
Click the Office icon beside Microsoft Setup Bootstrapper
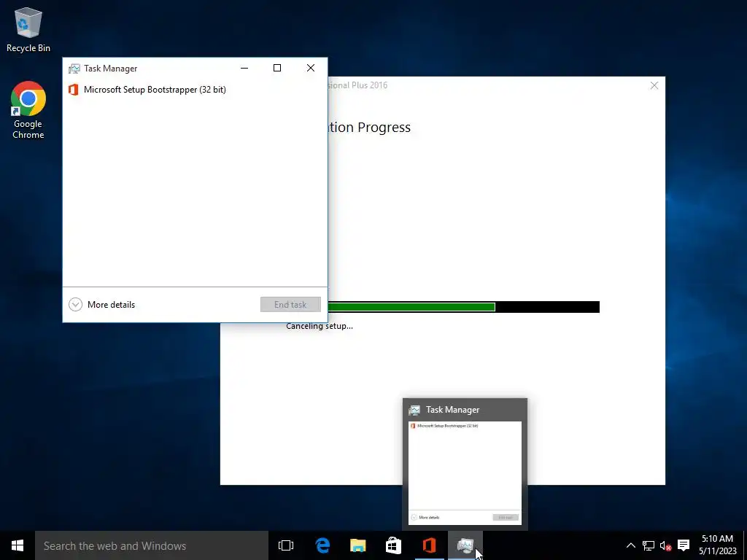coord(74,90)
